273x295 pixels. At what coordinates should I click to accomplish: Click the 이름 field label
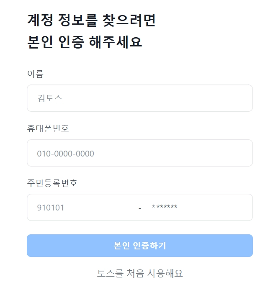pyautogui.click(x=35, y=74)
